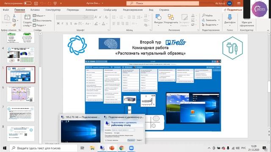
Task: Select slide 6 thumbnail
Action: (x=21, y=94)
